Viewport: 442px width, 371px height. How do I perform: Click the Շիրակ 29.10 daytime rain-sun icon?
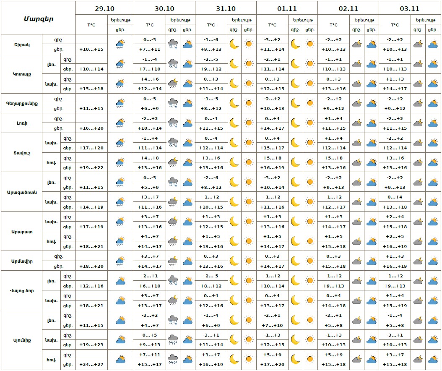point(120,44)
